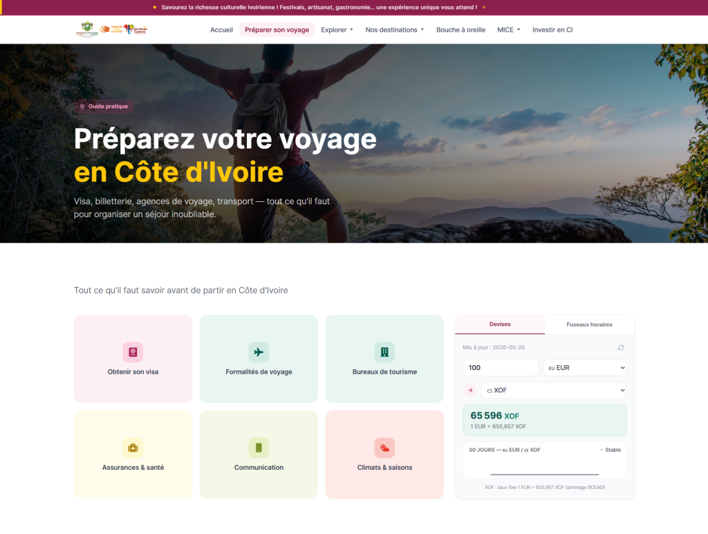Expand the Nos destinations menu

[395, 30]
